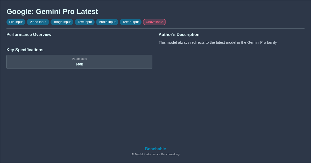Select the 340B parameter value
This screenshot has width=311, height=163.
click(79, 64)
